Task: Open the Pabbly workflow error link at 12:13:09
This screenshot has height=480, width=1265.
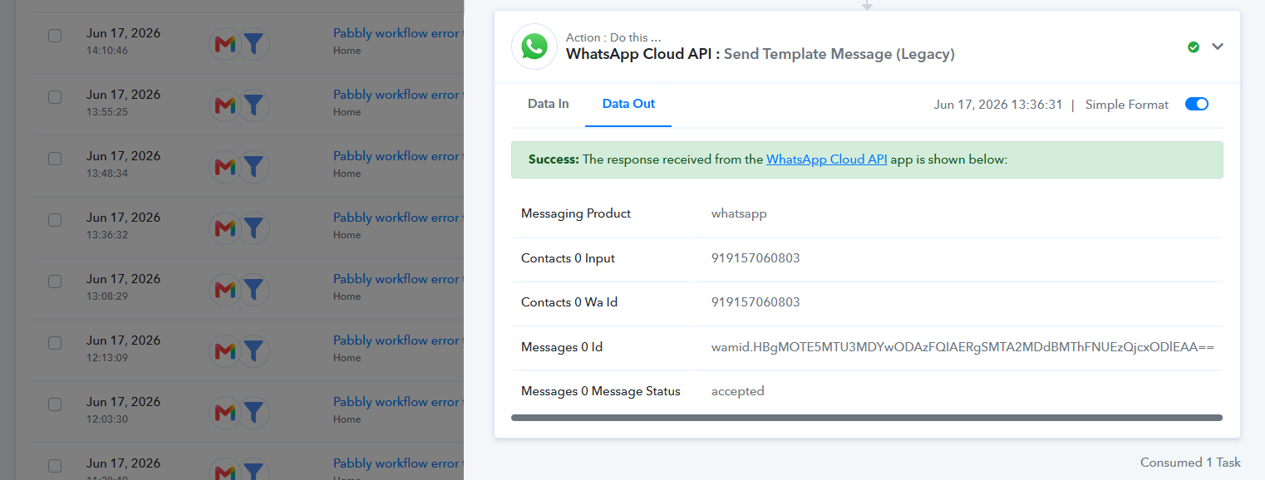Action: (398, 340)
